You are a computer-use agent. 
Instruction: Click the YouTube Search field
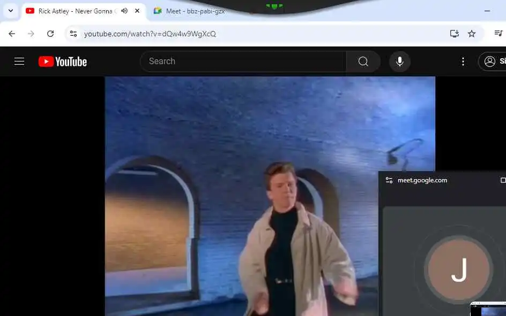[243, 61]
